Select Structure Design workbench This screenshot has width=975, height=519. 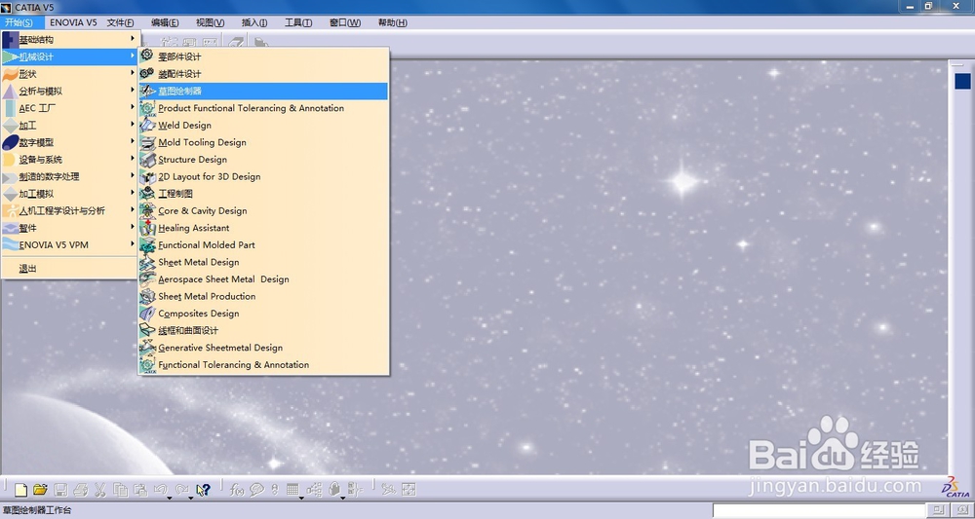coord(263,160)
